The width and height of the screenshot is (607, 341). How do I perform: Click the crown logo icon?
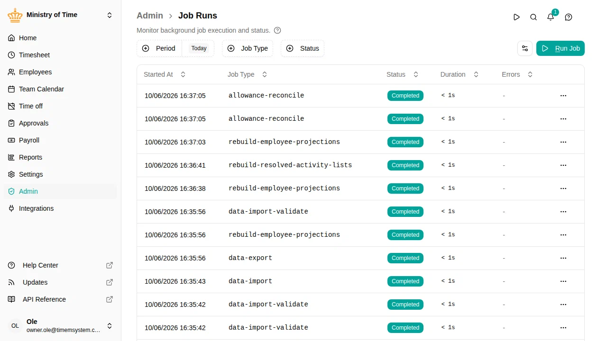pyautogui.click(x=15, y=15)
